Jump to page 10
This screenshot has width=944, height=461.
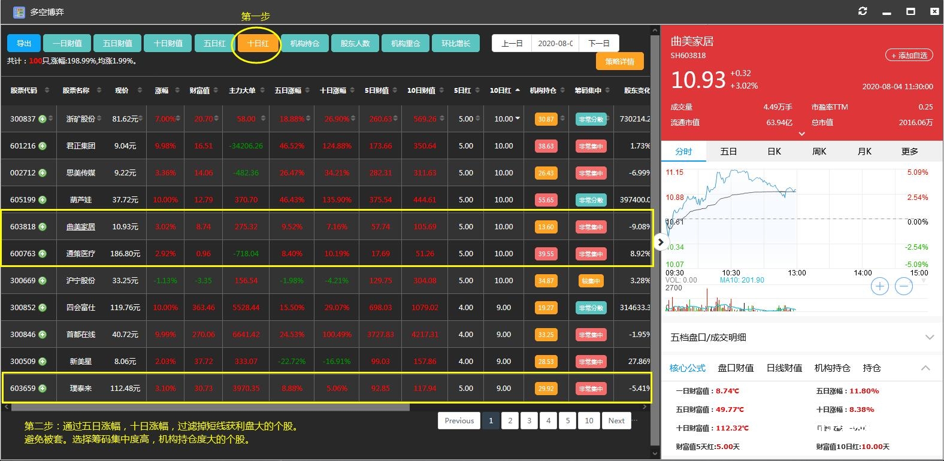[589, 420]
